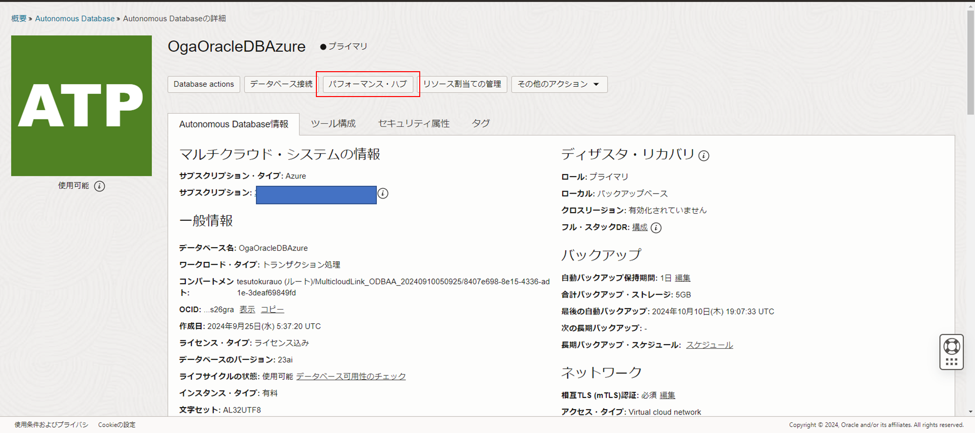Switch to セキュリティ属性 tab

coord(414,124)
